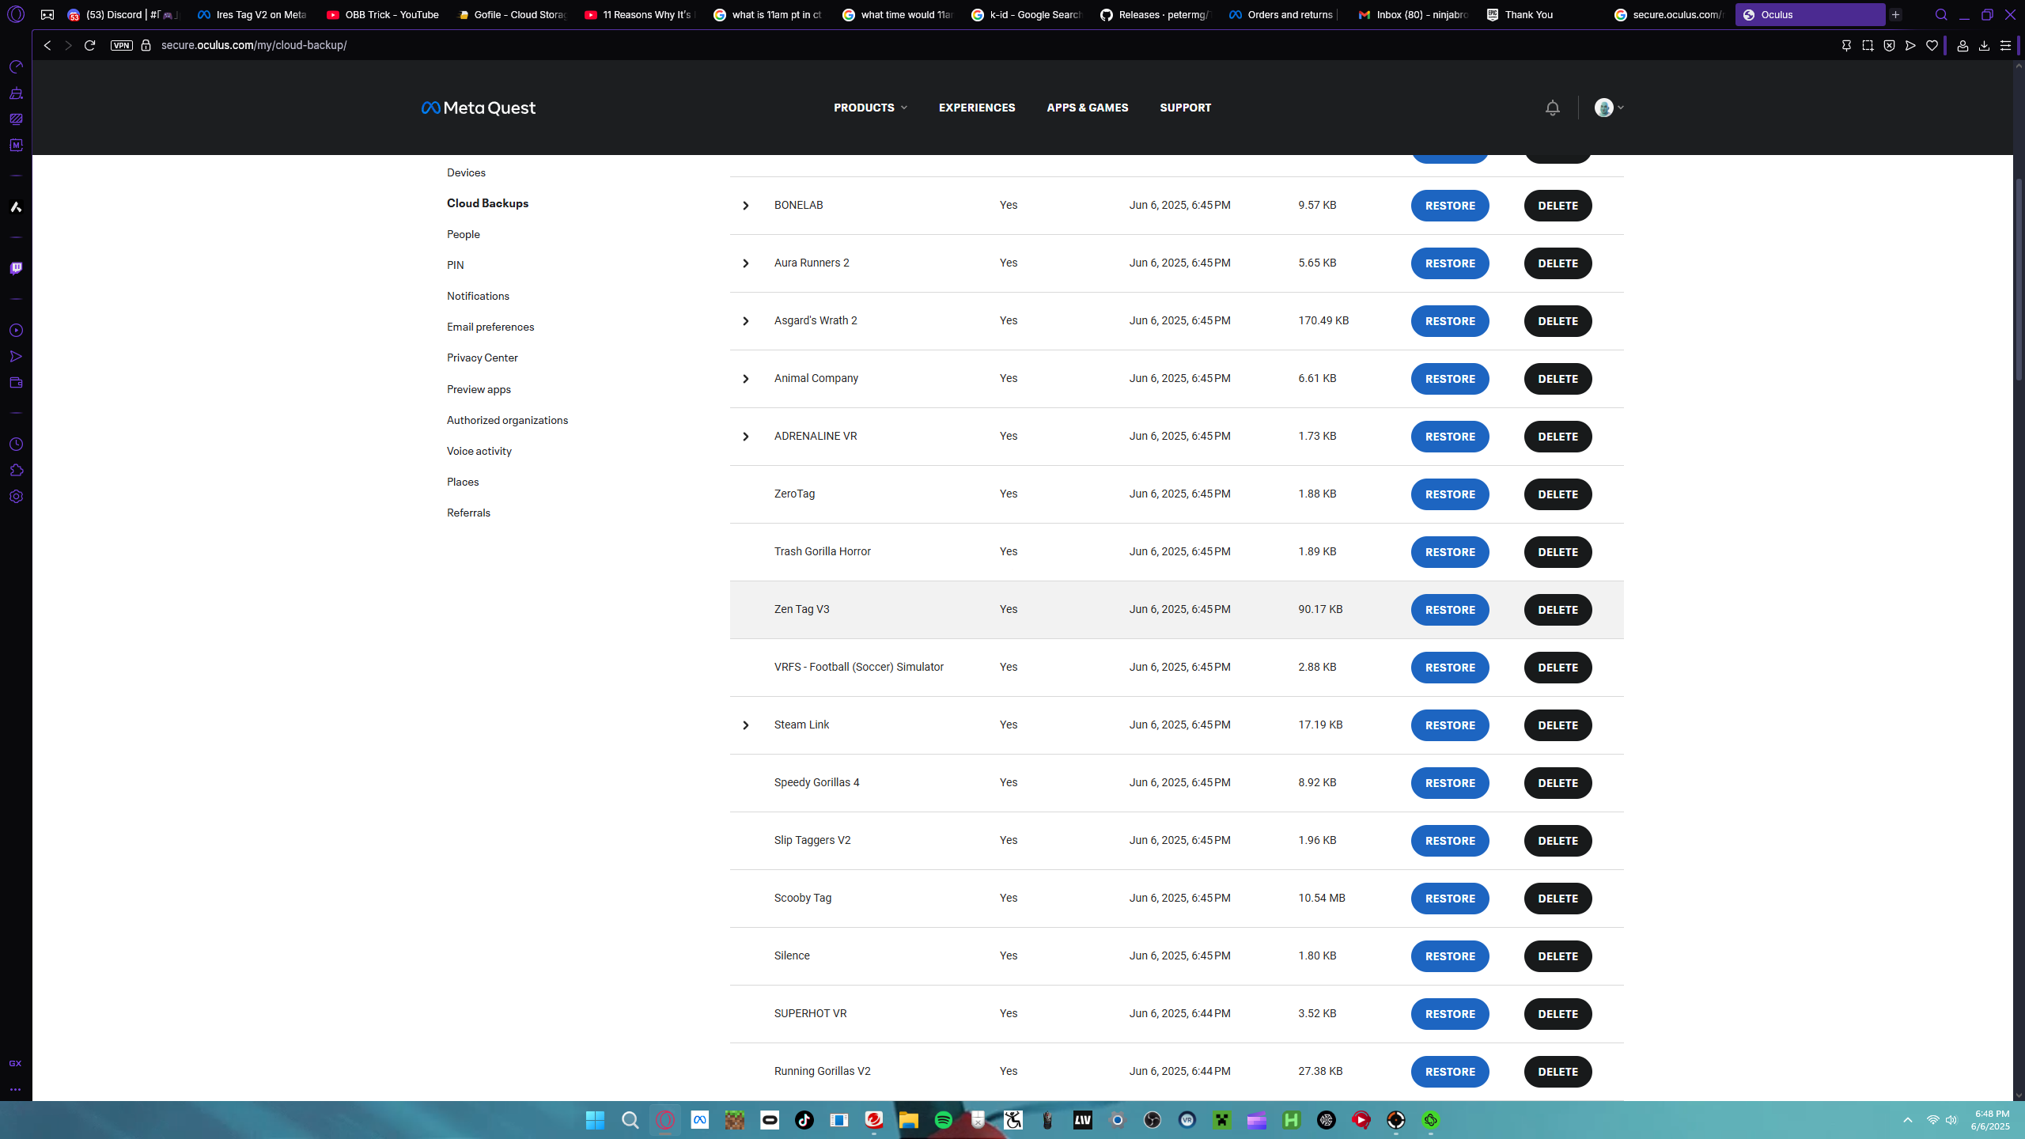Screen dimensions: 2025x1139
Task: Toggle the VPN badge in address bar
Action: pyautogui.click(x=121, y=46)
